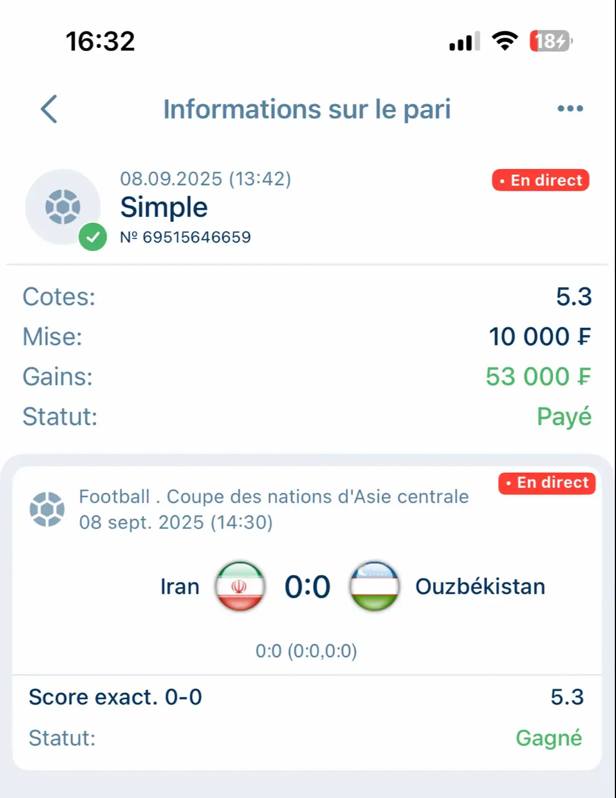Go back with the left chevron arrow
The width and height of the screenshot is (616, 798).
pyautogui.click(x=49, y=109)
